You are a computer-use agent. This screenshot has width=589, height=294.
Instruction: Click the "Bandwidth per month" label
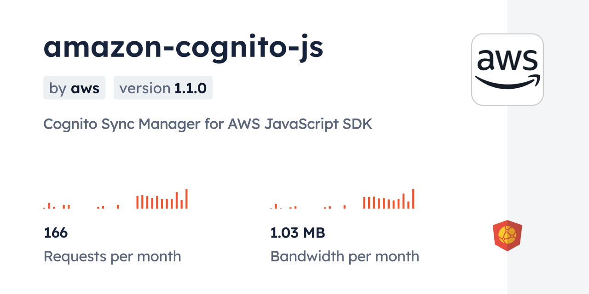pyautogui.click(x=345, y=256)
